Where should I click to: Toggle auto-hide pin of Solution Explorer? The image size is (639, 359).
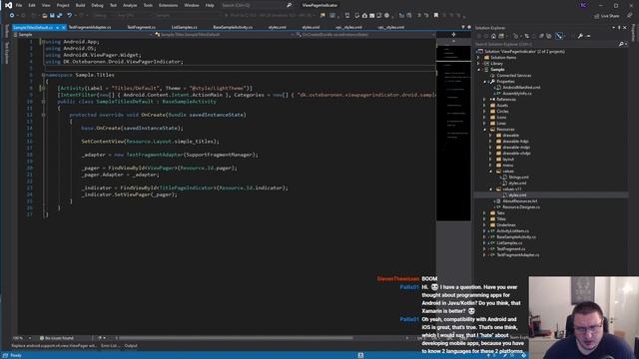(619, 28)
